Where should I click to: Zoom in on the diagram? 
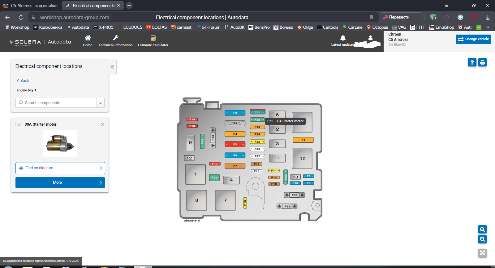482,229
